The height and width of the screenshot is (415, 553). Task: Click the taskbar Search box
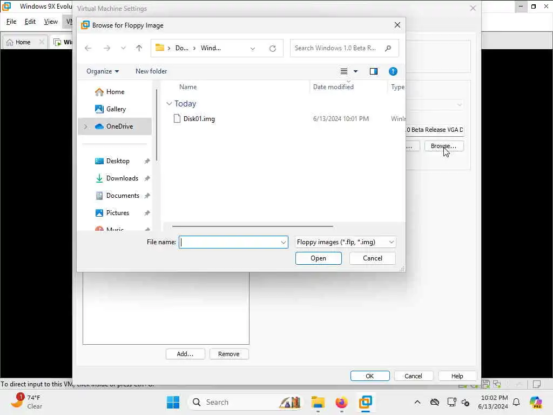coord(246,402)
